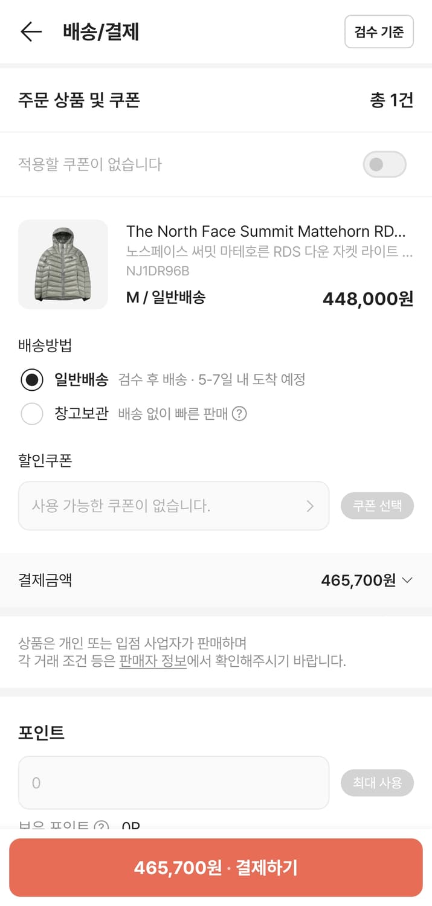
Task: Select the 창고보관 storage radio button
Action: (x=32, y=414)
